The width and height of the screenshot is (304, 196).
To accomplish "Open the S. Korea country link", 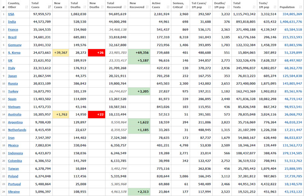I will [x=14, y=53].
